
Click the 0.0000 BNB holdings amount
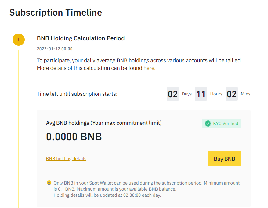[74, 137]
